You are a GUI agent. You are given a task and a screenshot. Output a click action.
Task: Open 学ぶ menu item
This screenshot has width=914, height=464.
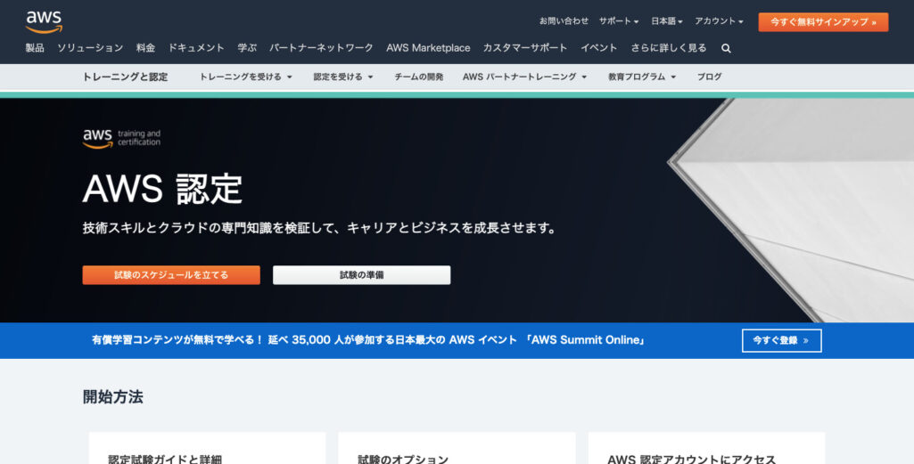247,48
